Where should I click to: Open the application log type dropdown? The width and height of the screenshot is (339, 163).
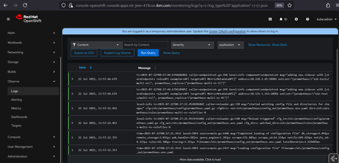coord(231,45)
